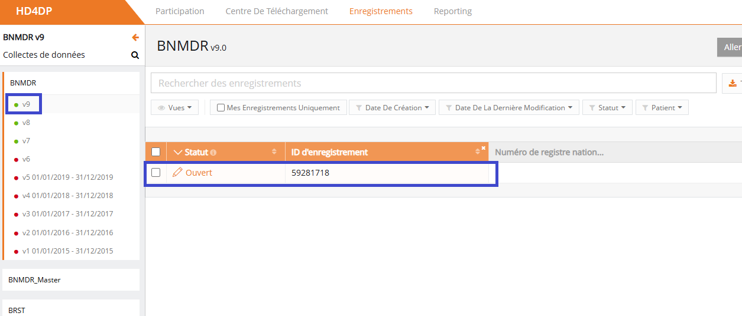
Task: Go to Centre De Téléchargement tab
Action: pos(277,11)
